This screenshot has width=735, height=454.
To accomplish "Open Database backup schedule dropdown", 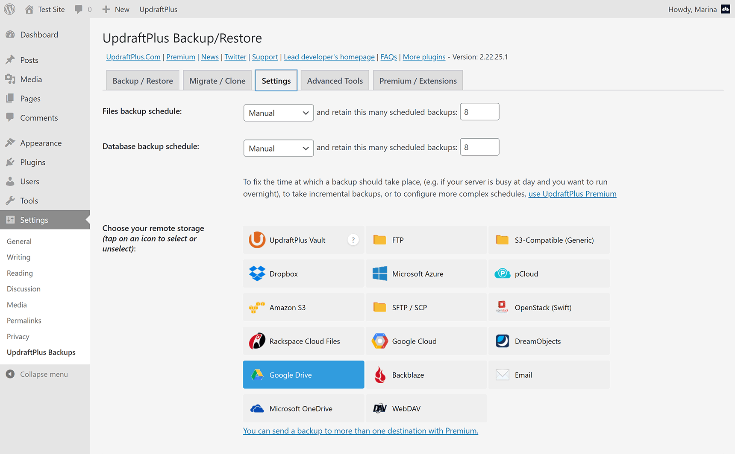I will point(278,148).
